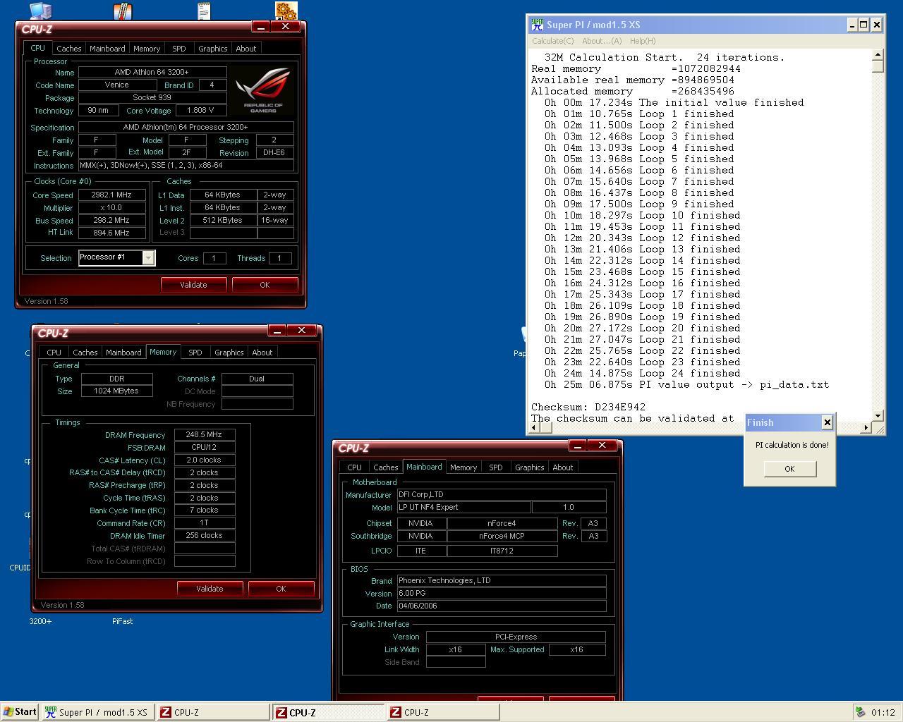Switch to Caches tab in Memory CPU-Z window

85,353
